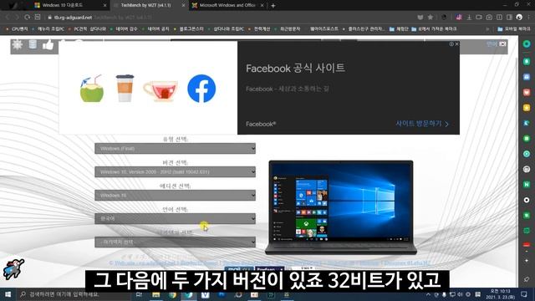Bookmark this page with the star icon
Viewport: 535px width, 301px height.
(x=431, y=17)
